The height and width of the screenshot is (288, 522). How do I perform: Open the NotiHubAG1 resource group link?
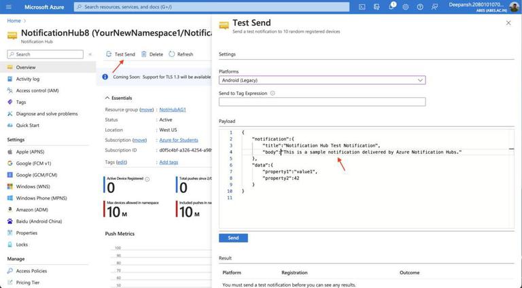point(173,110)
